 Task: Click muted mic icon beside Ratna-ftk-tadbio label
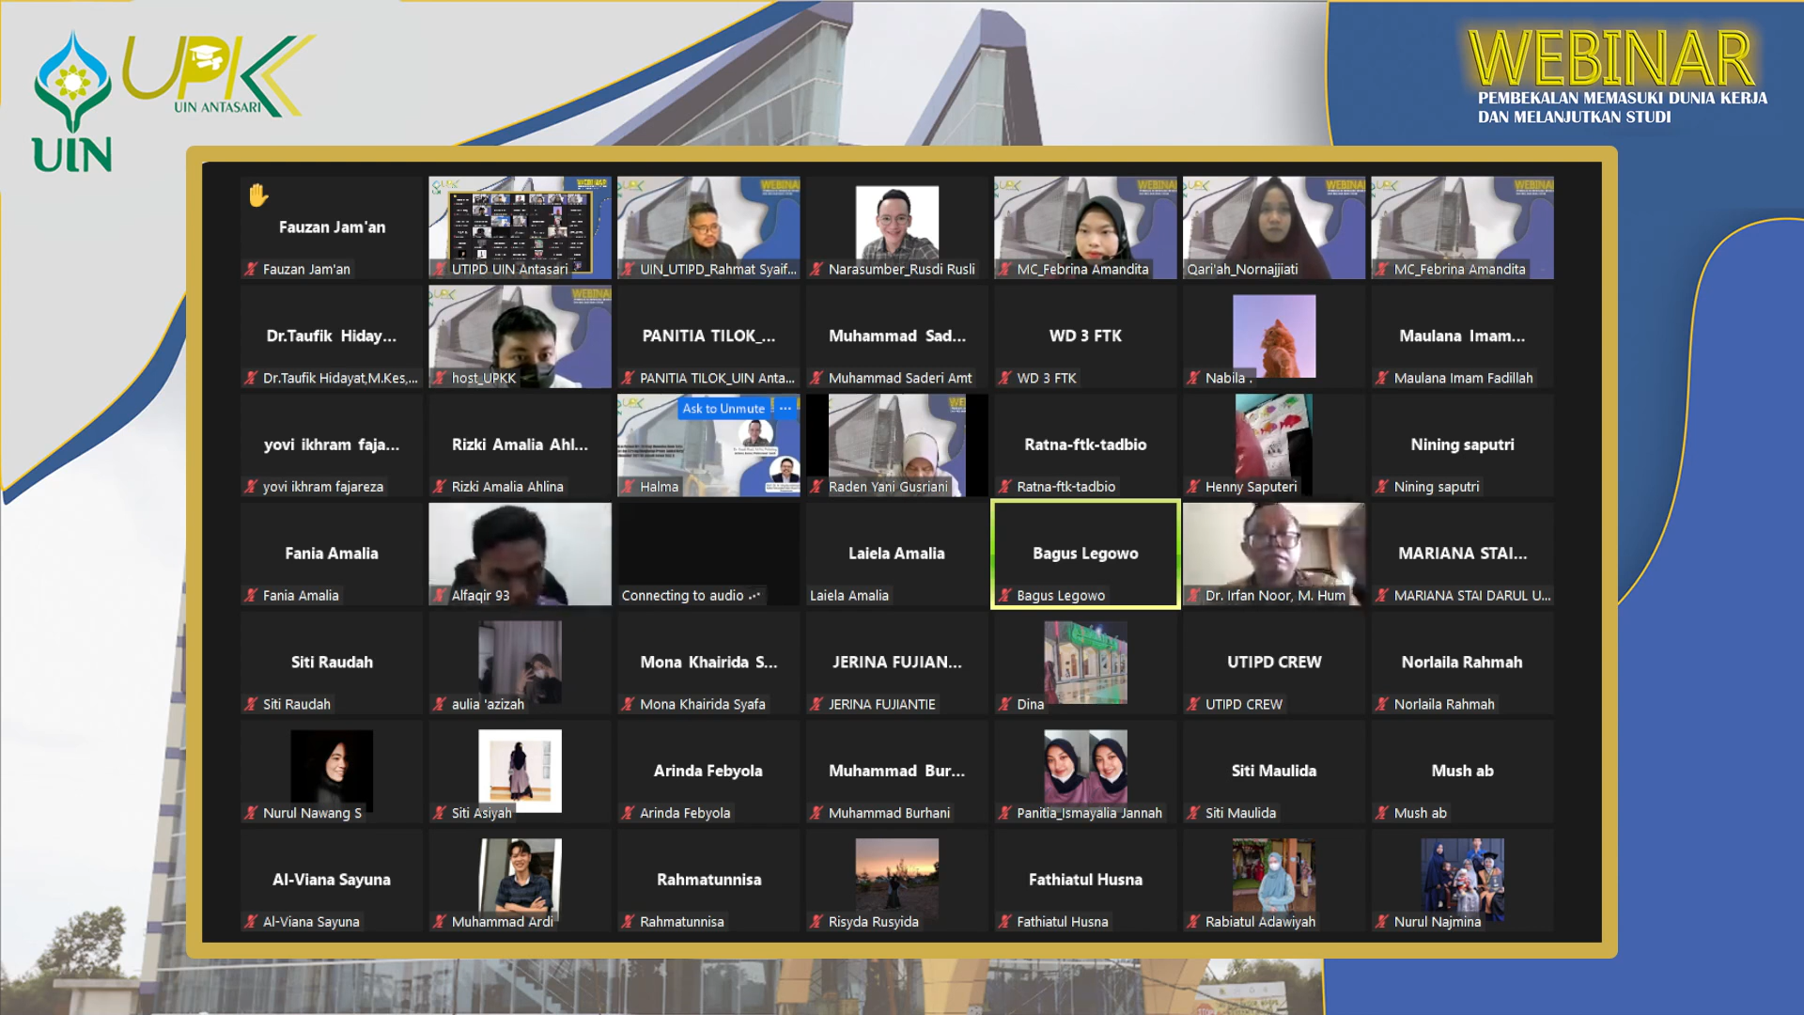1005,486
